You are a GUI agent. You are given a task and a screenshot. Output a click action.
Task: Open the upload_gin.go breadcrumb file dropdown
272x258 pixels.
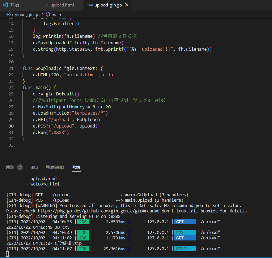(26, 15)
